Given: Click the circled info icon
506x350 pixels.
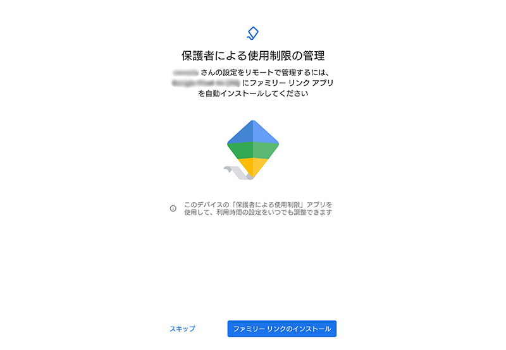Looking at the screenshot, I should [173, 208].
